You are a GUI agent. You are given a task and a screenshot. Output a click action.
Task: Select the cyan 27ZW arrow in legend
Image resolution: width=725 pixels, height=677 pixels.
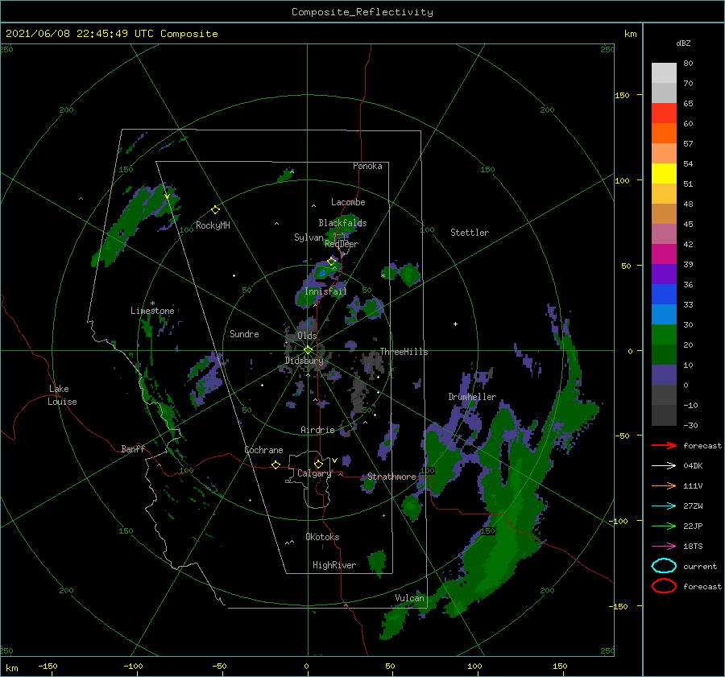coord(664,506)
